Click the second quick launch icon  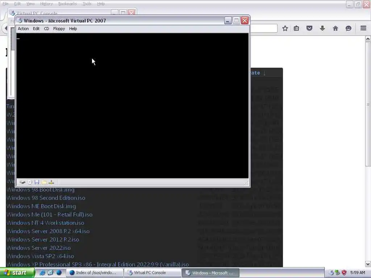click(x=50, y=273)
